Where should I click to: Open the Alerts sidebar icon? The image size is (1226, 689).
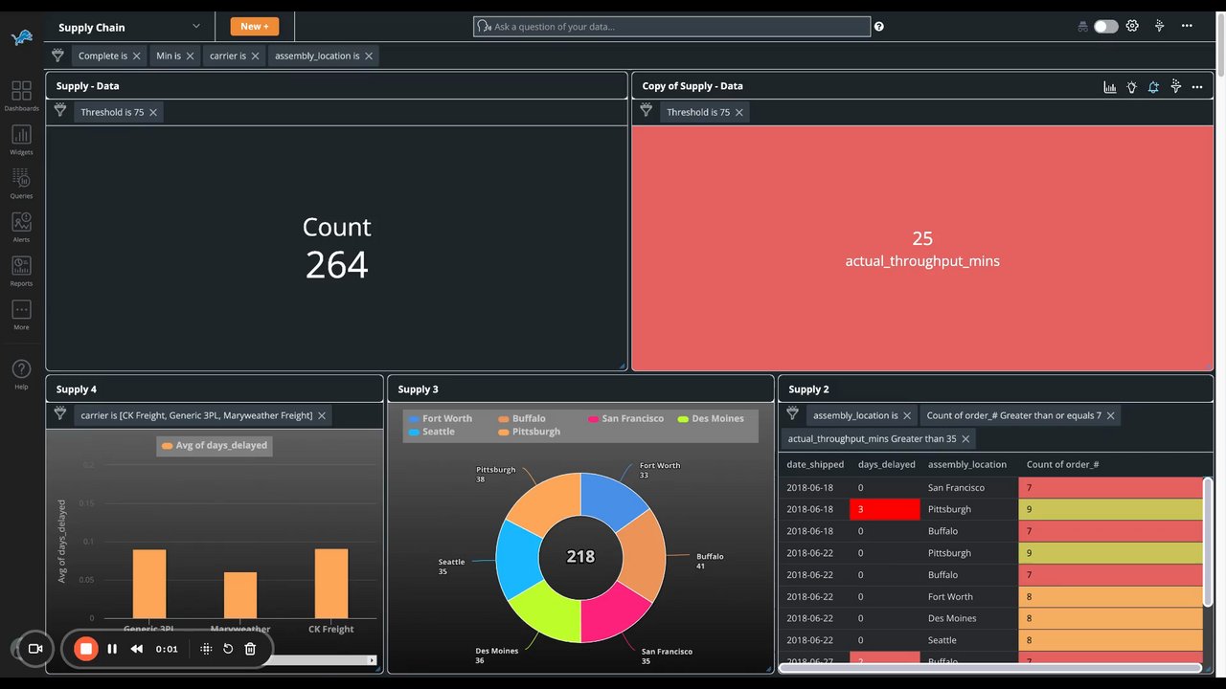point(21,227)
